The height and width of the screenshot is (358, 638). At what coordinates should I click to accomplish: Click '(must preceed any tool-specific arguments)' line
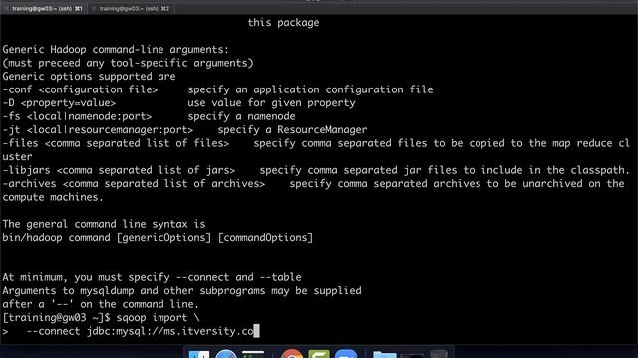coord(129,63)
